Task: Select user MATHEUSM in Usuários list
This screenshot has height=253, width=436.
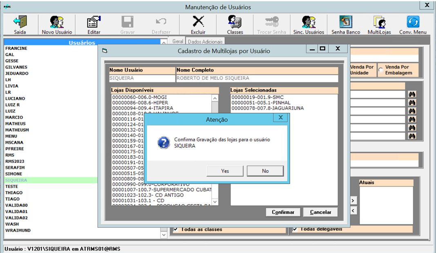Action: 17,130
